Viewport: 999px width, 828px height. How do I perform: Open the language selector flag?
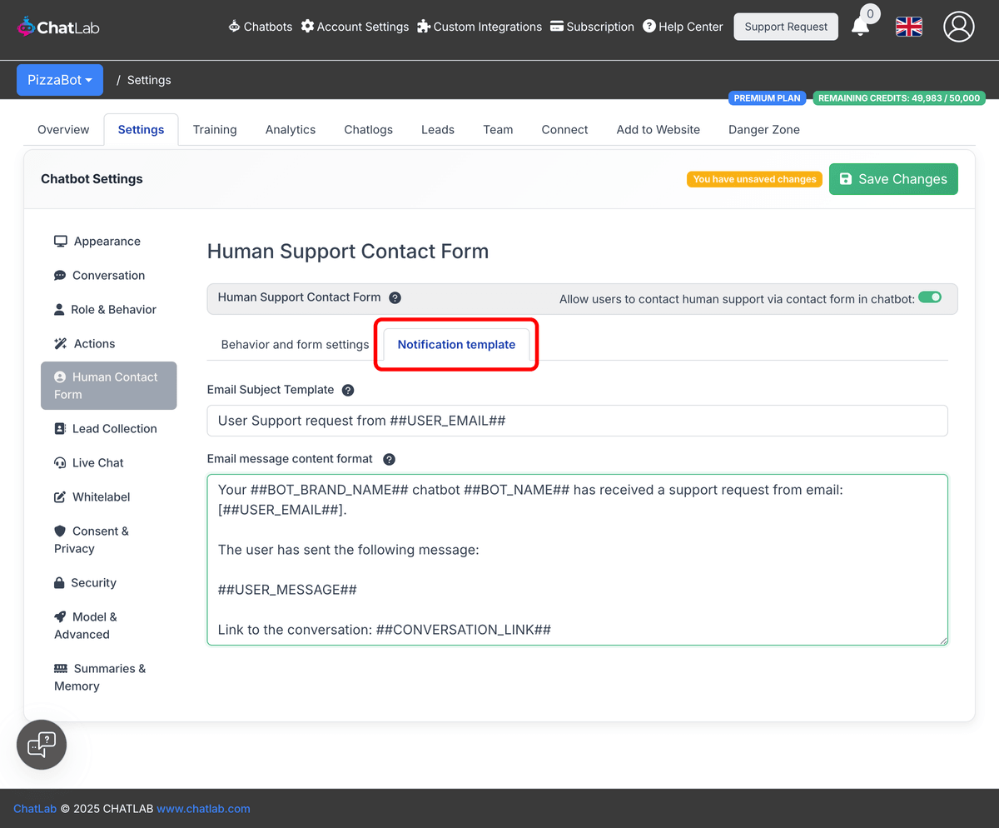pyautogui.click(x=908, y=27)
